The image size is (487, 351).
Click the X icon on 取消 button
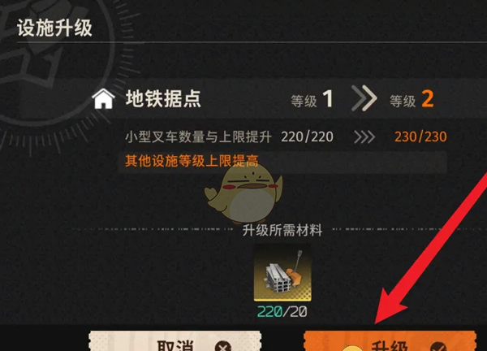click(x=223, y=346)
